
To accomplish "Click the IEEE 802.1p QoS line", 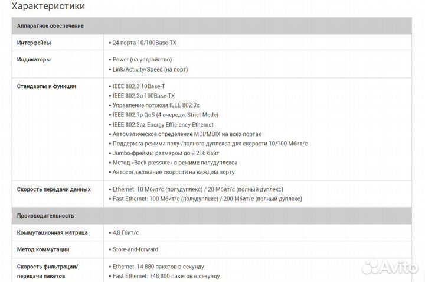I will tap(165, 115).
